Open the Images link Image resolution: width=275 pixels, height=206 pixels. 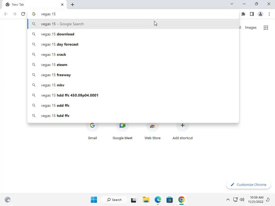point(251,28)
